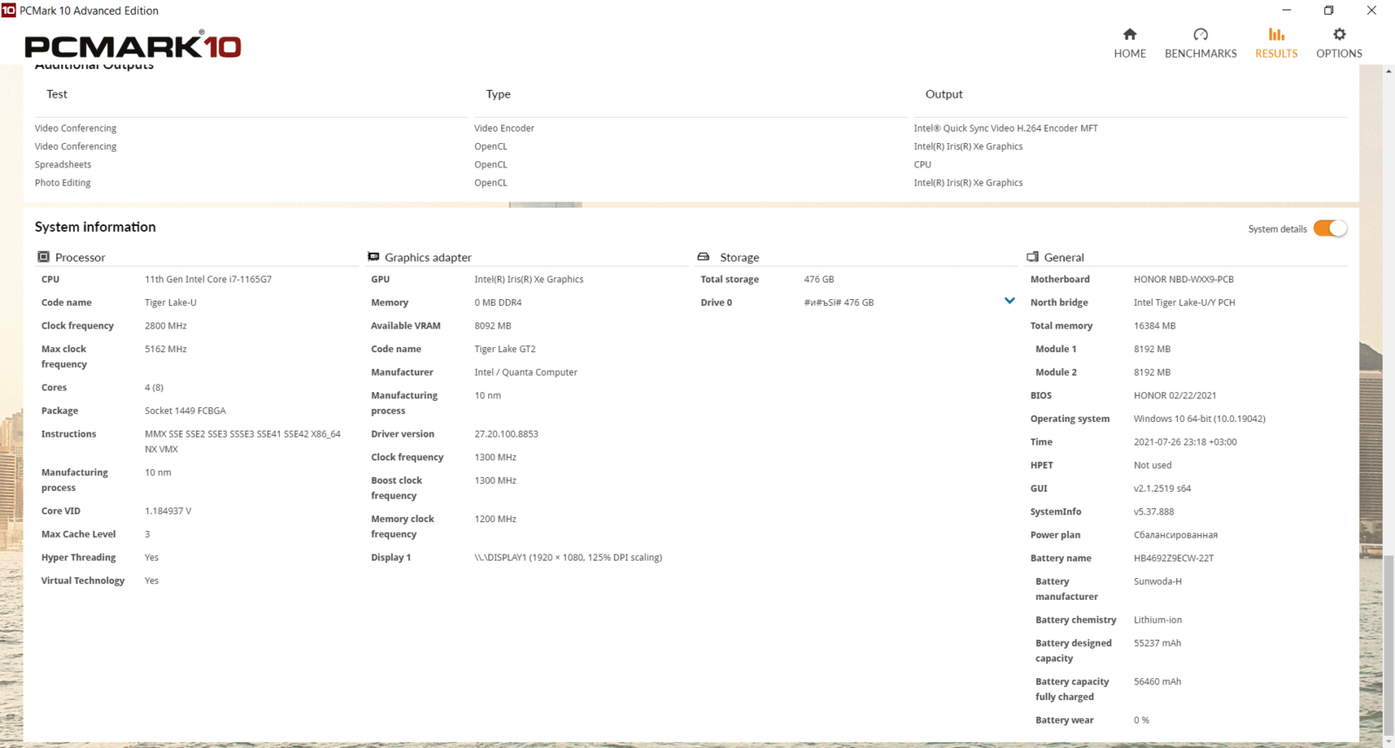This screenshot has width=1395, height=748.
Task: Select the Video Encoder type cell
Action: [x=504, y=128]
